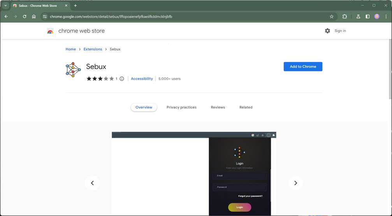Click the Sebux extension logo icon
The height and width of the screenshot is (216, 392).
[73, 70]
